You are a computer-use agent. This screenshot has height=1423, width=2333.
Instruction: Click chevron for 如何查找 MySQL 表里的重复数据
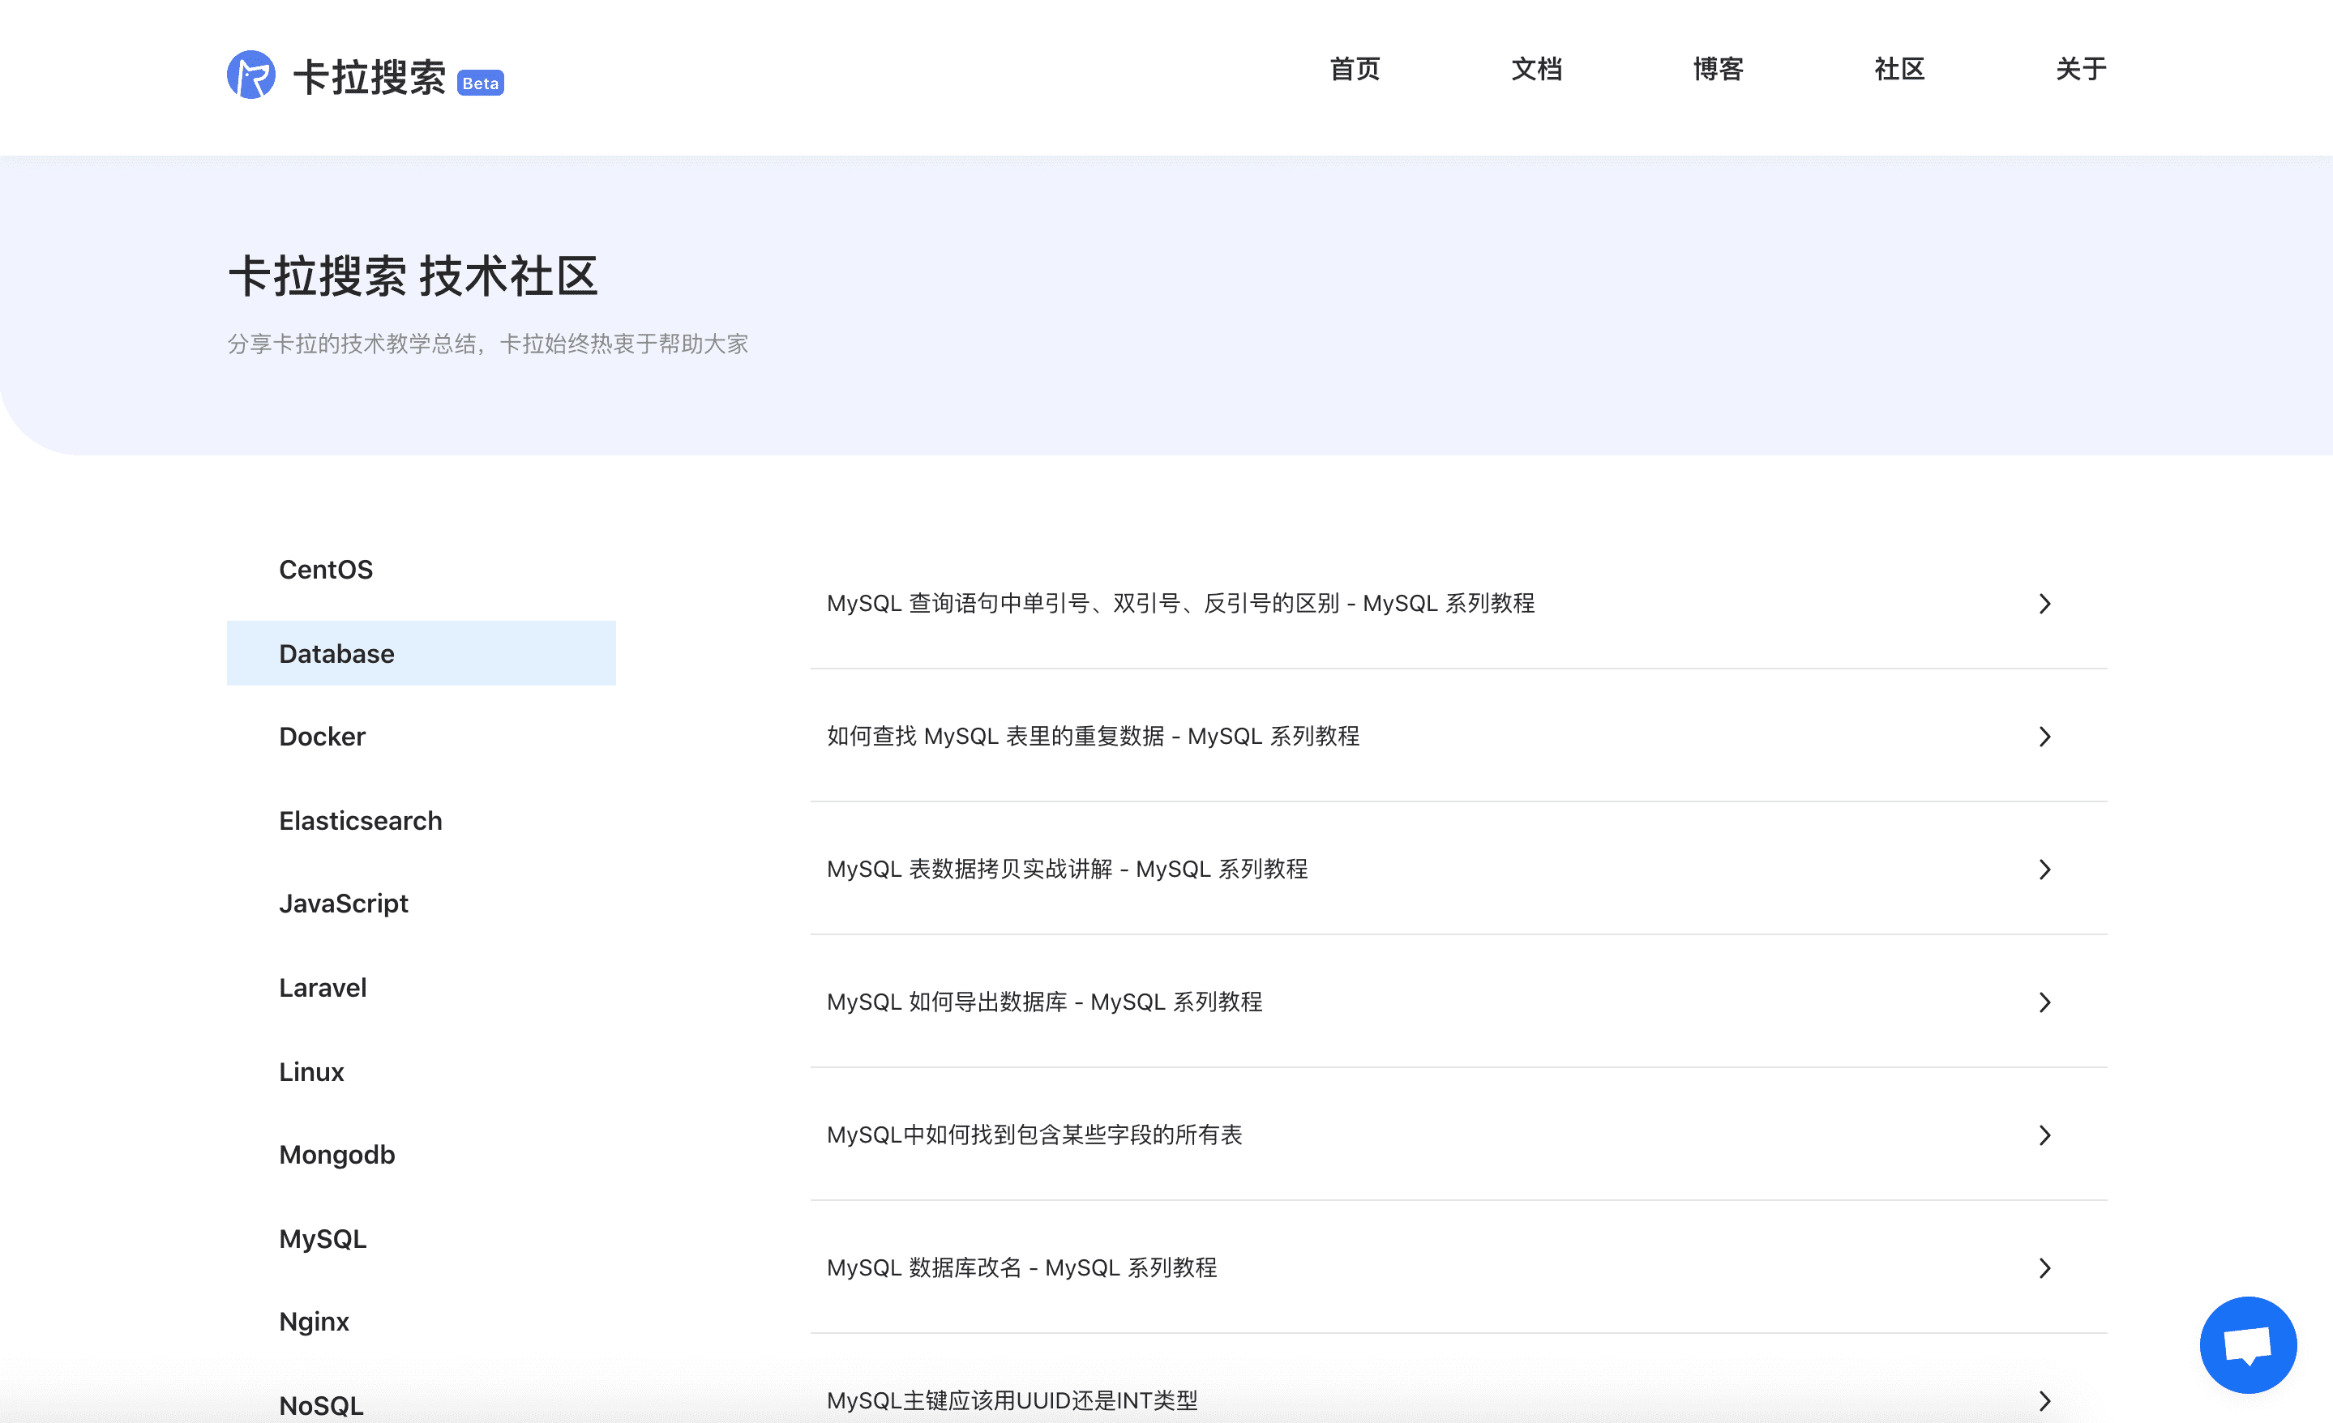(x=2044, y=737)
